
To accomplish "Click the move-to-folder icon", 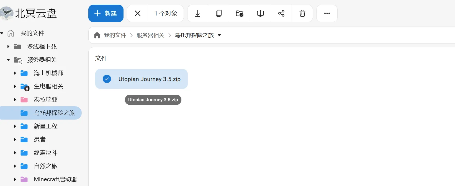I will (240, 13).
